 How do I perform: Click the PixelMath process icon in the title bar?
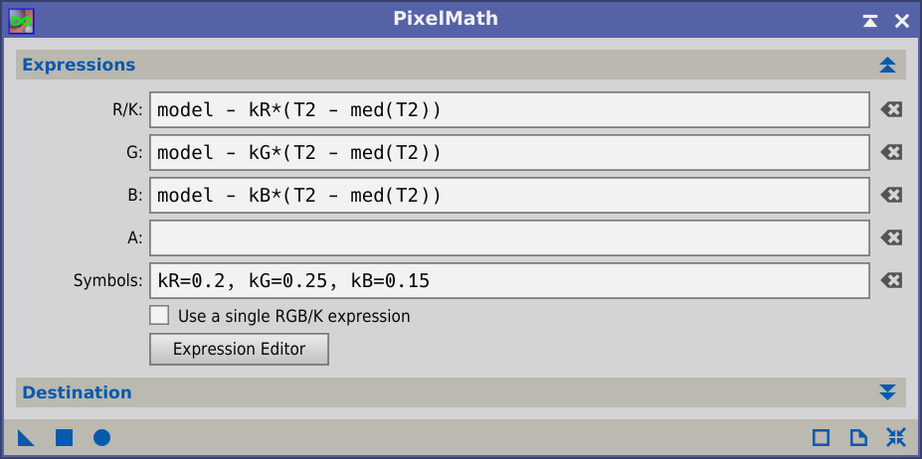(21, 21)
